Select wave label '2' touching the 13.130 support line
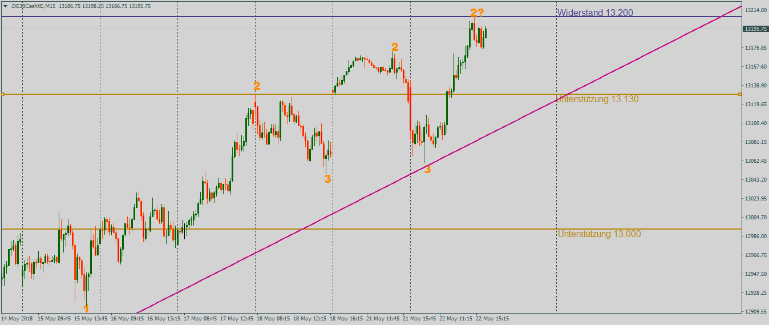This screenshot has width=769, height=325. point(257,86)
